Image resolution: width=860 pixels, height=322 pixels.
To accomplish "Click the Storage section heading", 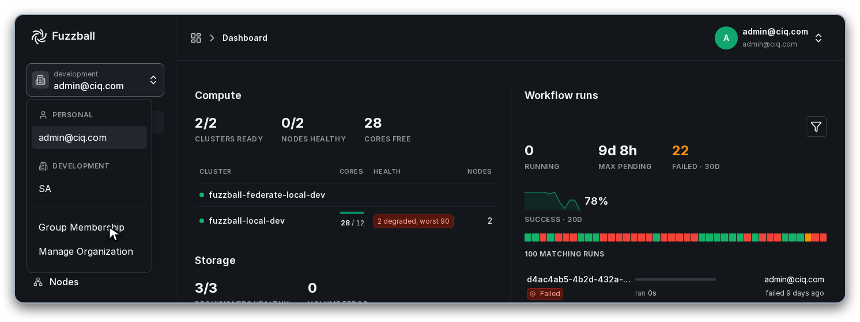I will pyautogui.click(x=215, y=260).
